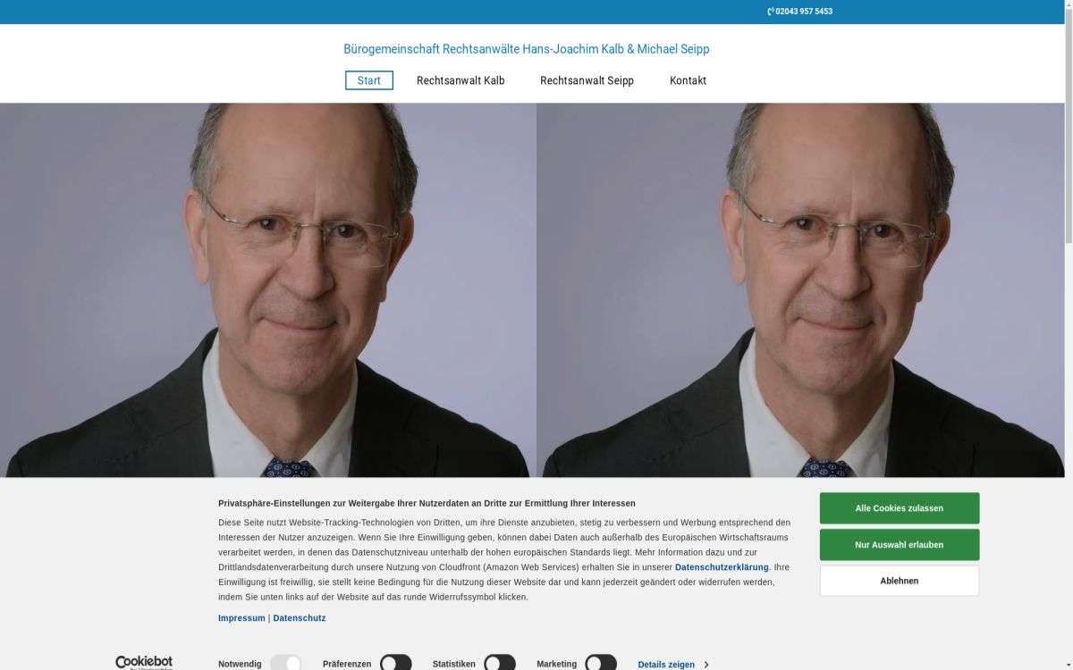This screenshot has width=1073, height=670.
Task: Click Alle Cookies zulassen button
Action: (x=900, y=508)
